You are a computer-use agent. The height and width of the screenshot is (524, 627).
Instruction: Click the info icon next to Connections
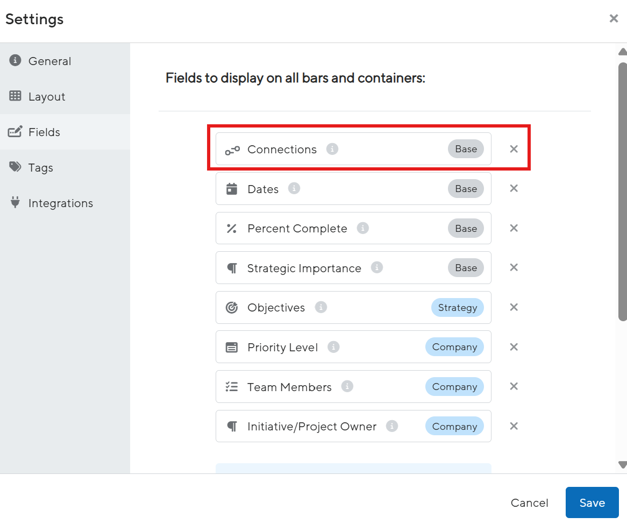[x=332, y=149]
